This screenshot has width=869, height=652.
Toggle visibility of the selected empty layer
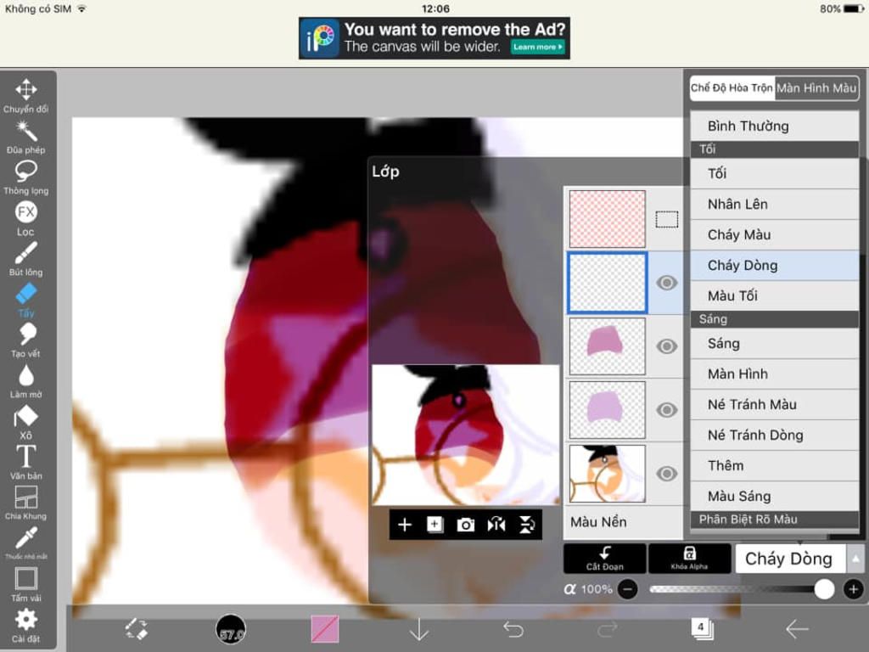(x=666, y=283)
